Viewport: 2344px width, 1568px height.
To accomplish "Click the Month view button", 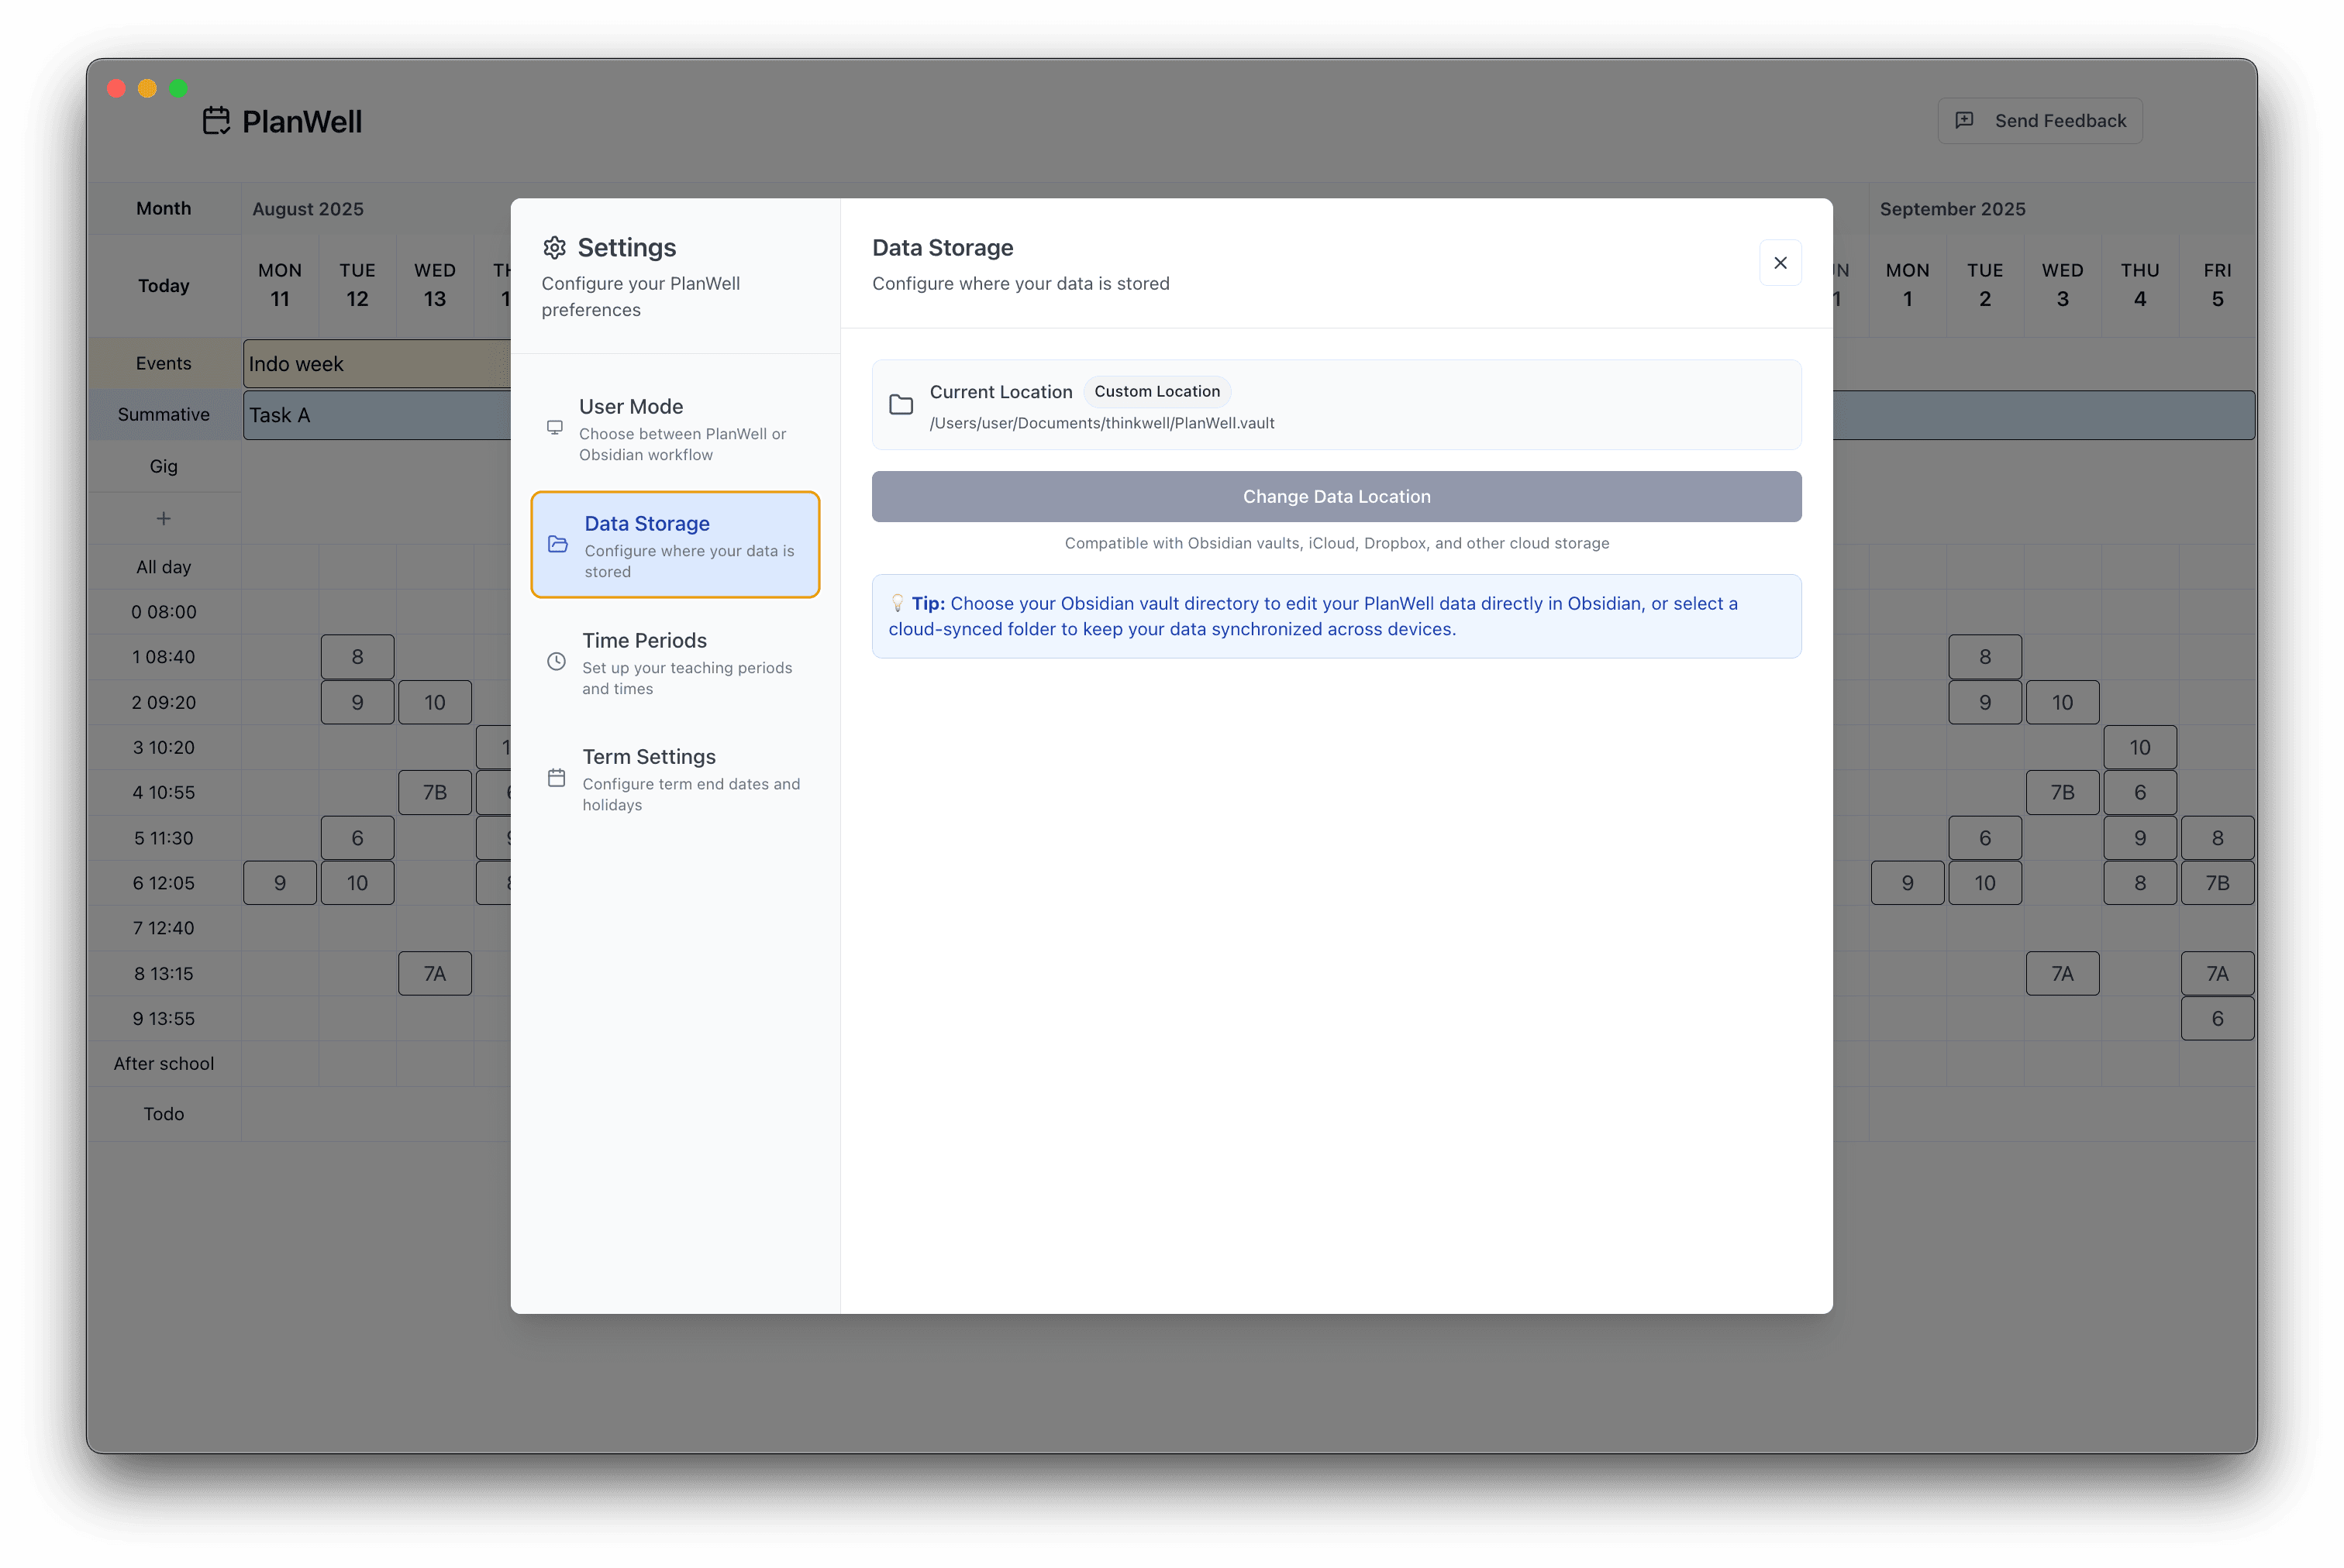I will (163, 208).
